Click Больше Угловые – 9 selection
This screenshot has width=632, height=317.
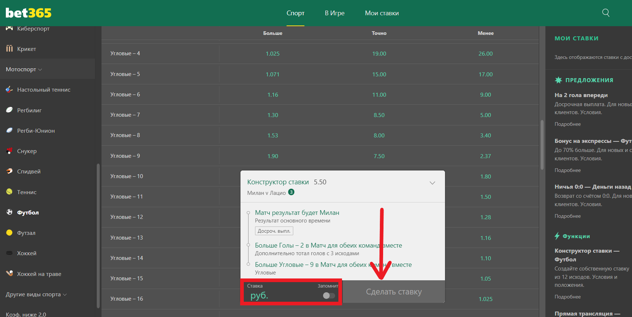[x=333, y=265]
